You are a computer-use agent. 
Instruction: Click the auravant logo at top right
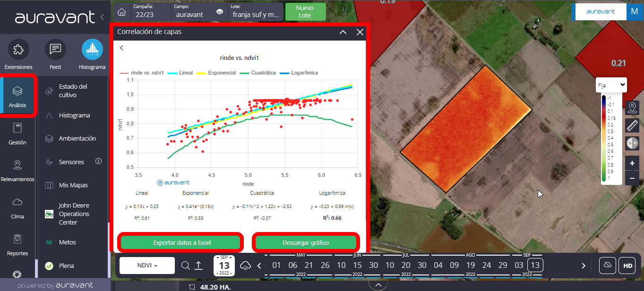[600, 12]
